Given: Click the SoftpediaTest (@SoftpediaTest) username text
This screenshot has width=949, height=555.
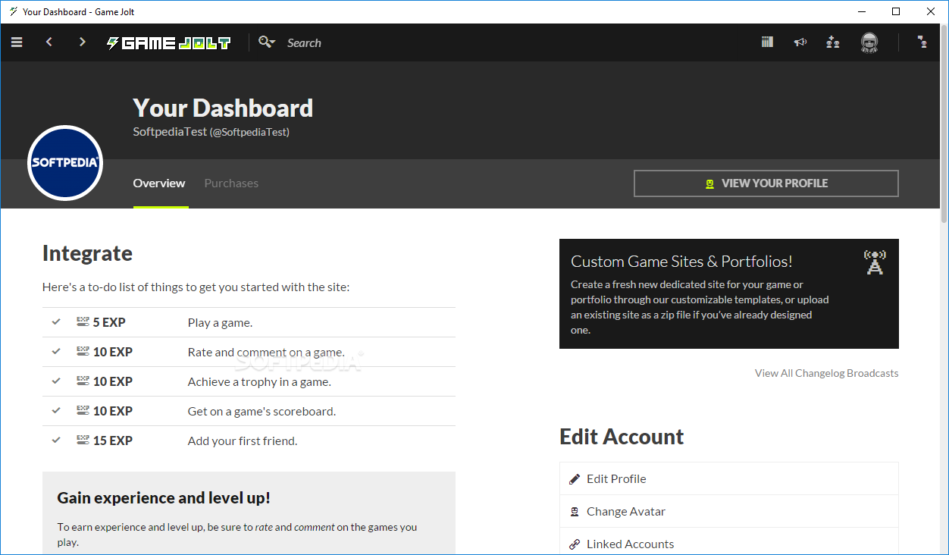Looking at the screenshot, I should tap(211, 132).
